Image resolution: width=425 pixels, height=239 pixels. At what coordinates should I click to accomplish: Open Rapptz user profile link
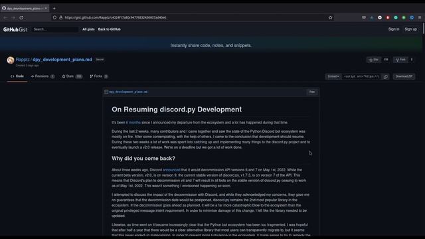[x=23, y=60]
